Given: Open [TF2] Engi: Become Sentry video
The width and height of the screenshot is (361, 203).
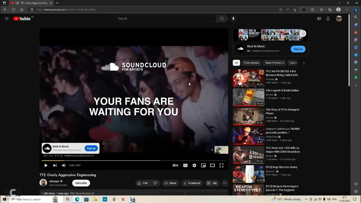Looking at the screenshot, I should click(281, 167).
